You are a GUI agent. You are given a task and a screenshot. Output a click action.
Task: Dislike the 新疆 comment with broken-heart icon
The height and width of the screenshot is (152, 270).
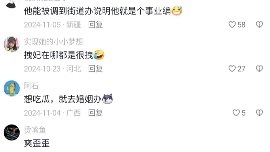pos(259,25)
